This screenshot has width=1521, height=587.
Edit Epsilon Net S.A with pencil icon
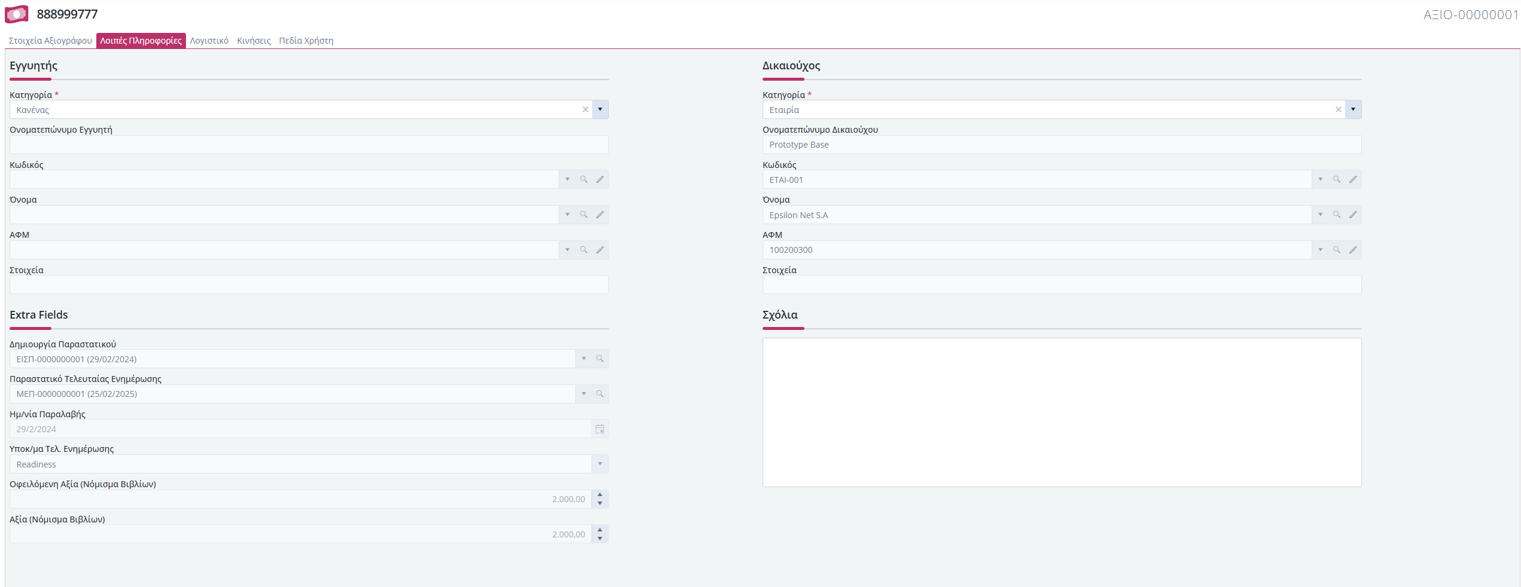(1353, 215)
